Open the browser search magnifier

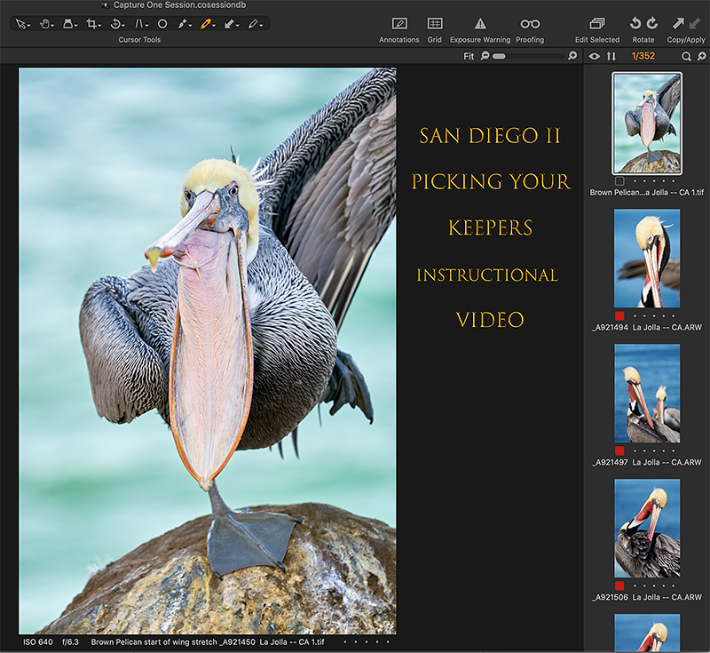(x=686, y=56)
